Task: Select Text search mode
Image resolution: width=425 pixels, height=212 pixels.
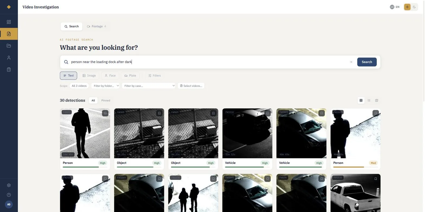Action: tap(68, 75)
